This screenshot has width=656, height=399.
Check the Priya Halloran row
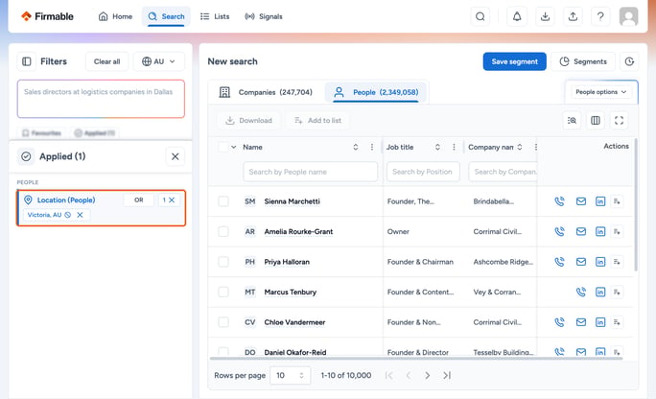(223, 262)
